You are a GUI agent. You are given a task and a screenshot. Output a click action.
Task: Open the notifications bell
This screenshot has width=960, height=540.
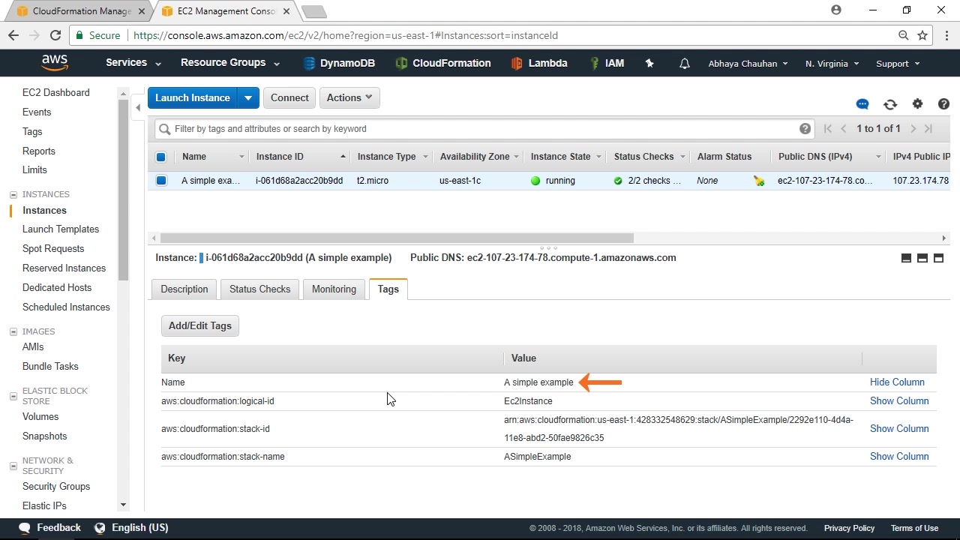coord(684,64)
